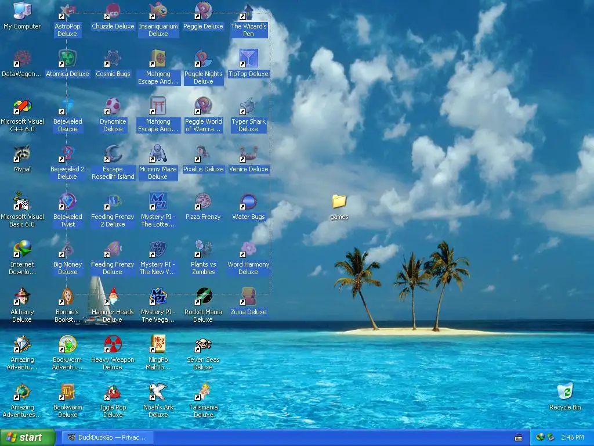Image resolution: width=594 pixels, height=446 pixels.
Task: Click the NingPo MahJo... shortcut
Action: pyautogui.click(x=158, y=344)
